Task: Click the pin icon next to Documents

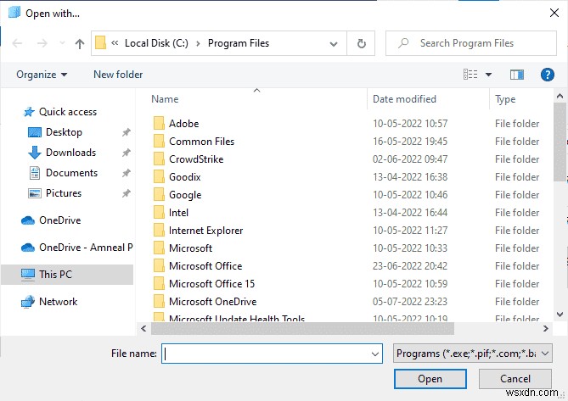Action: pyautogui.click(x=126, y=173)
